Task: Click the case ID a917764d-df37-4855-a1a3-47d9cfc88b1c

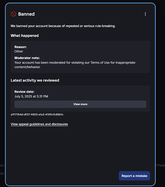Action: (x=37, y=114)
